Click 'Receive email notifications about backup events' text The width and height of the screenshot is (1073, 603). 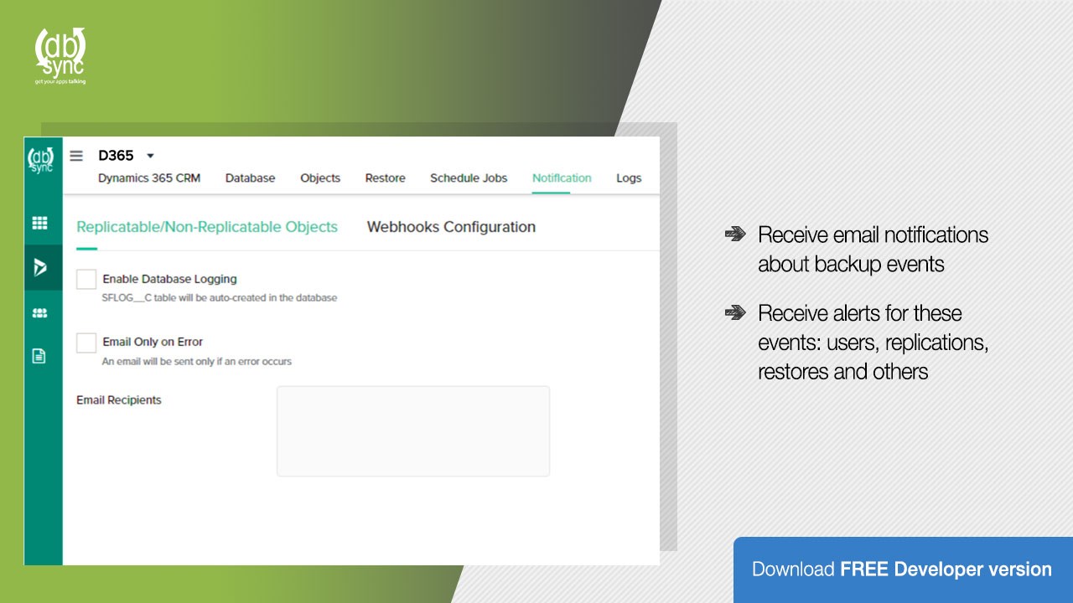pyautogui.click(x=873, y=250)
